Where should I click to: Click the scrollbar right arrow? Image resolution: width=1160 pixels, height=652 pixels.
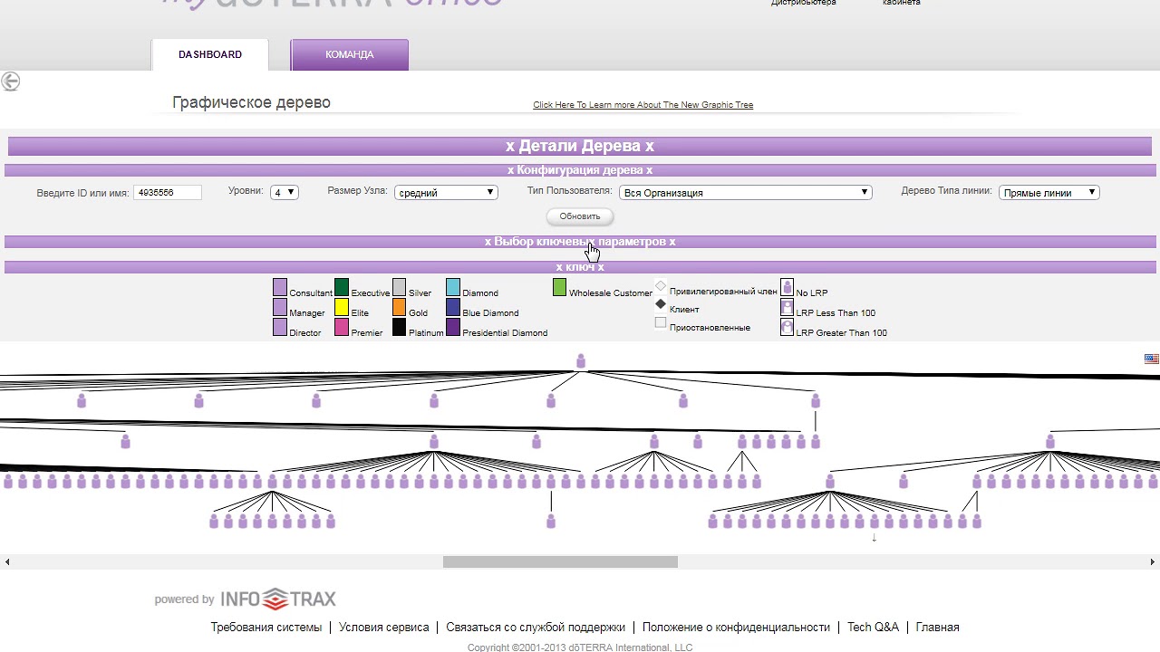pos(1153,562)
